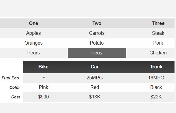Click the Potato cell
The image size is (176, 113).
pos(97,43)
